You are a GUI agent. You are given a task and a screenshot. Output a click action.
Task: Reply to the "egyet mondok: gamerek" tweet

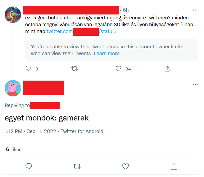click(29, 166)
